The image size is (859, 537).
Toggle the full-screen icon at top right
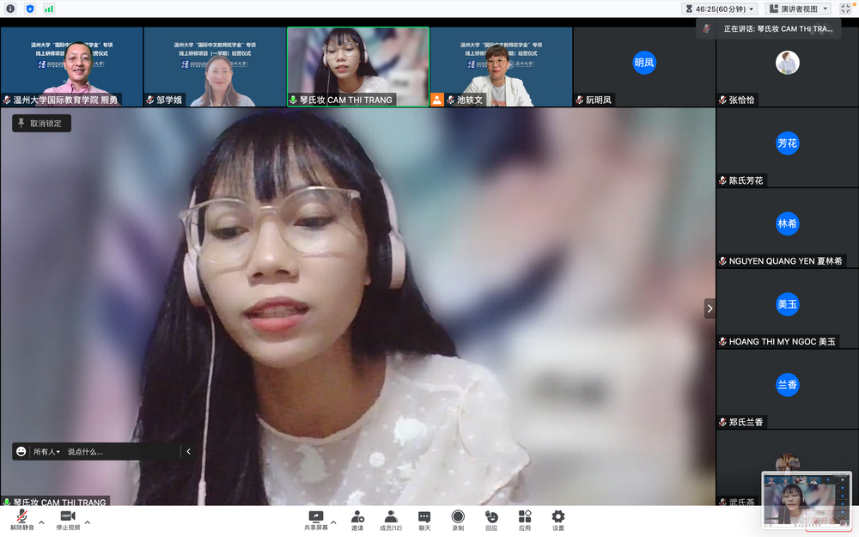coord(845,9)
